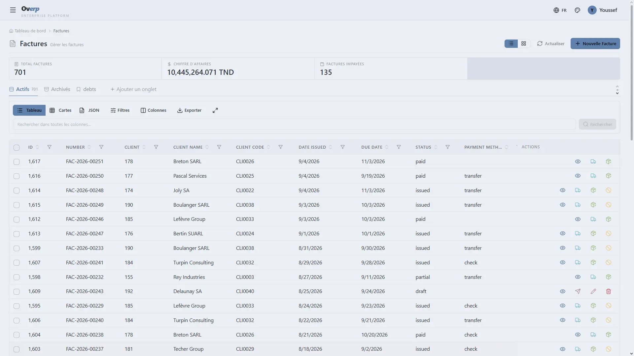Cancel invoice FAC-2026-00248 using the ban icon
Screen dimensions: 634x356
coord(609,190)
